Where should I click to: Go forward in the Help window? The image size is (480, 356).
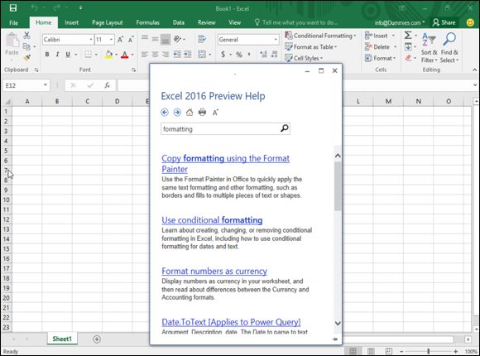[177, 113]
